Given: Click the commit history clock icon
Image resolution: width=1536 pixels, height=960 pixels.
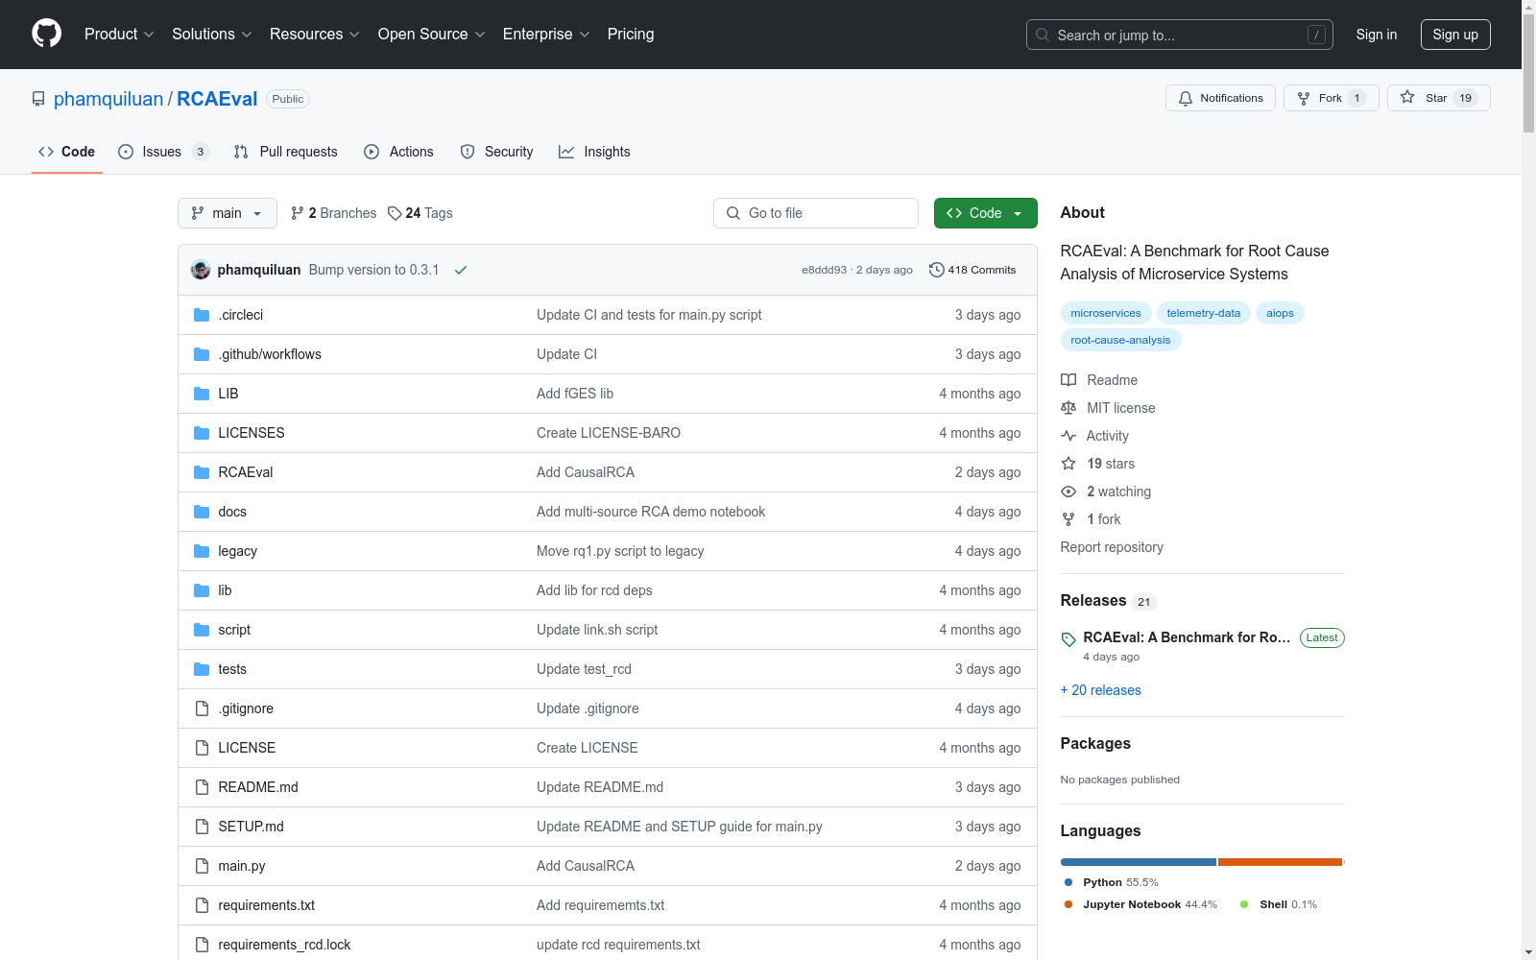Looking at the screenshot, I should pos(937,270).
